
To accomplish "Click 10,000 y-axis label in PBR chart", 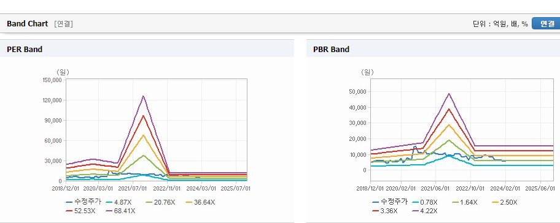I will click(359, 154).
